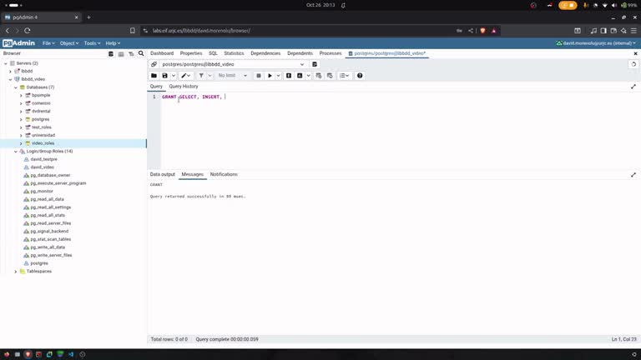This screenshot has width=641, height=360.
Task: Expand the libbdd server node
Action: [11, 71]
